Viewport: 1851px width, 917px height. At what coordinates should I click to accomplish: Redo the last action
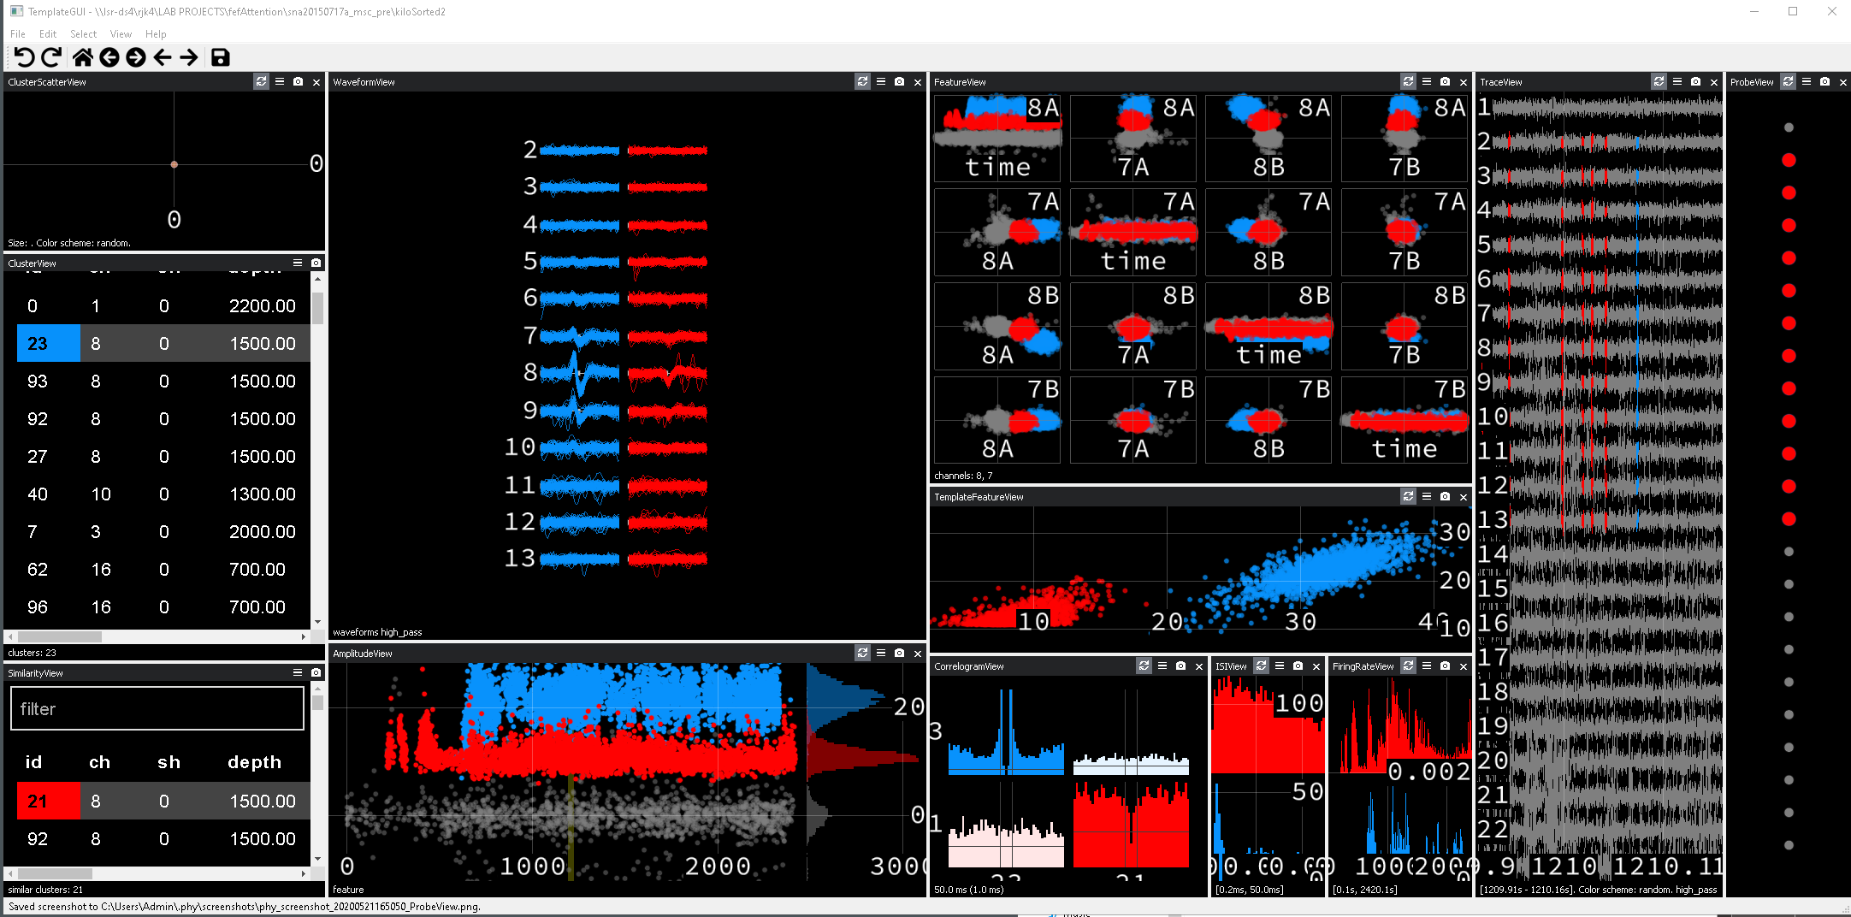pos(50,57)
